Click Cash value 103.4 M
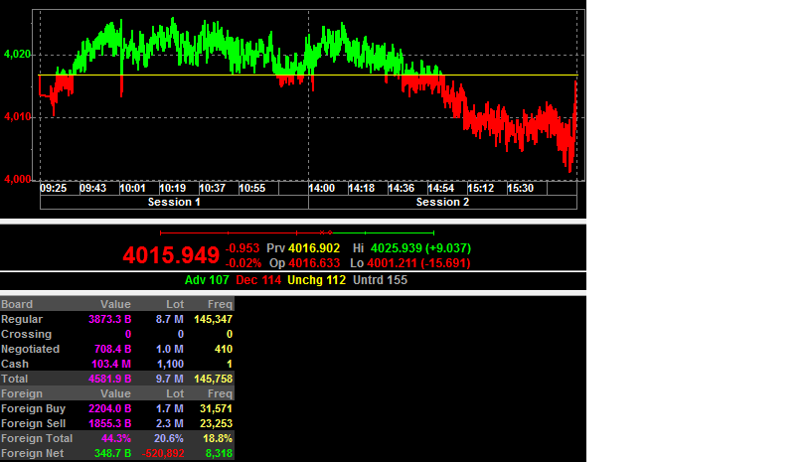This screenshot has width=811, height=462. coord(111,365)
